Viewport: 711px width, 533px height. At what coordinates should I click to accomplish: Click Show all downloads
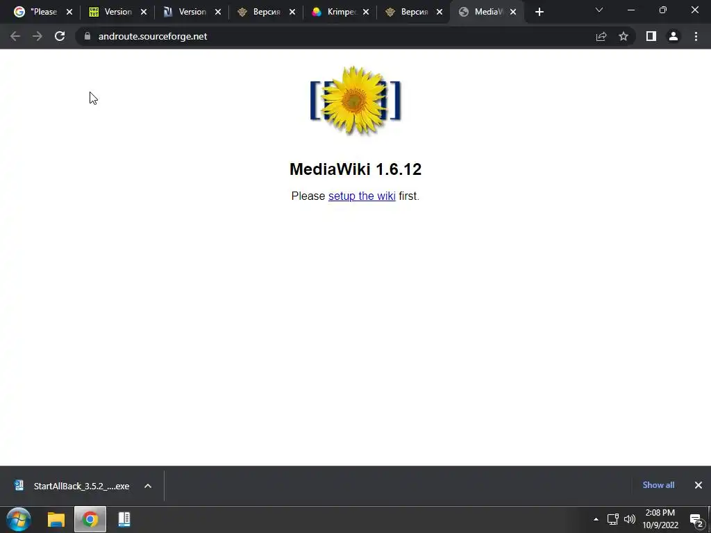click(658, 485)
